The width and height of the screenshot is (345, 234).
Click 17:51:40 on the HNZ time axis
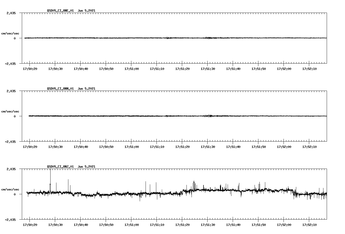[233, 225]
